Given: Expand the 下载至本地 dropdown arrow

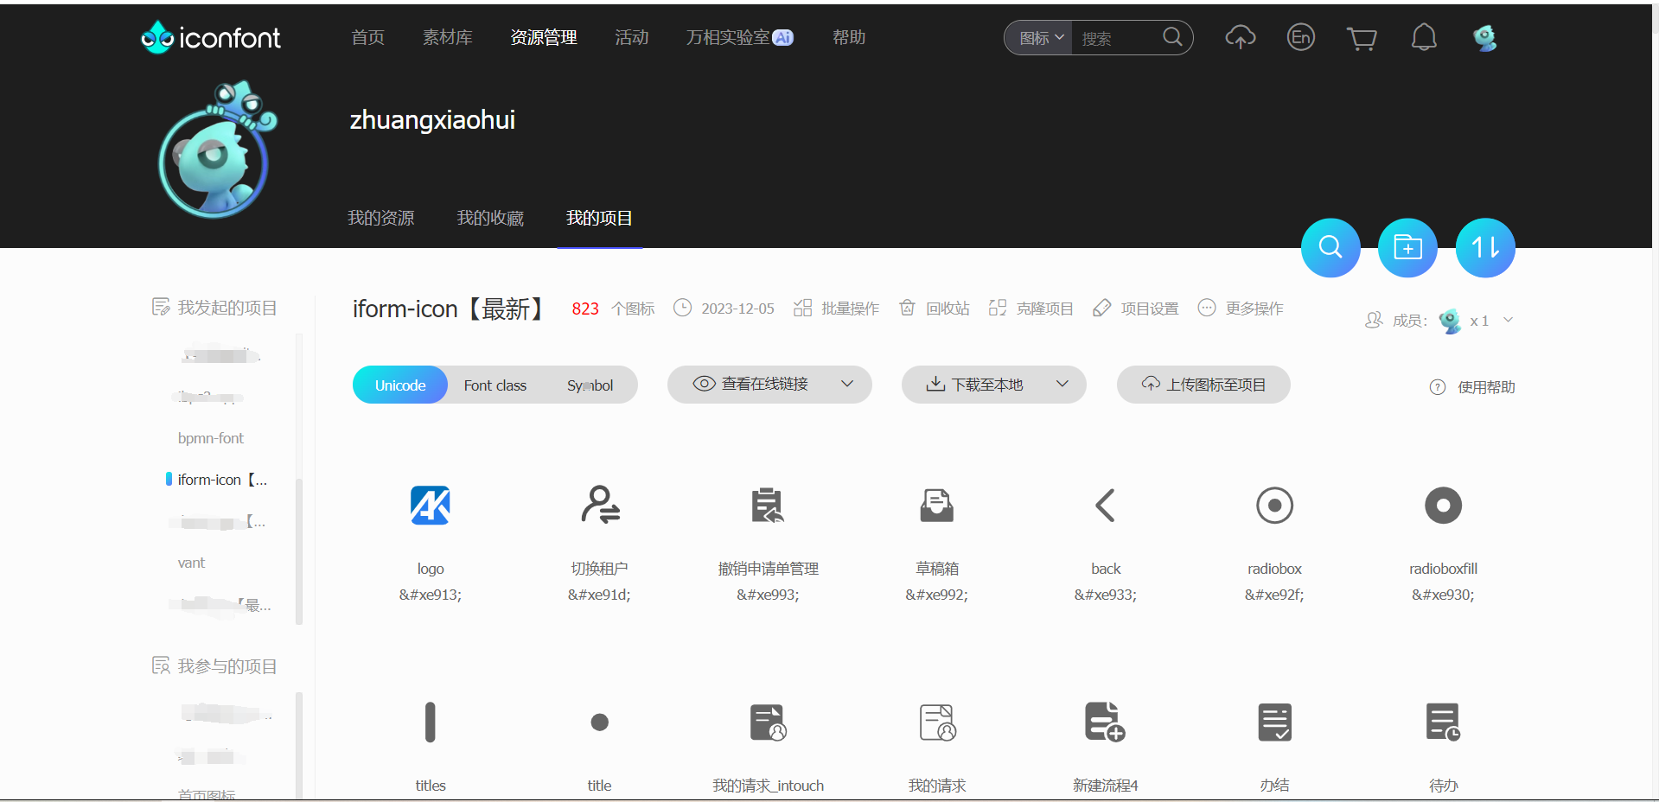Looking at the screenshot, I should point(1062,384).
